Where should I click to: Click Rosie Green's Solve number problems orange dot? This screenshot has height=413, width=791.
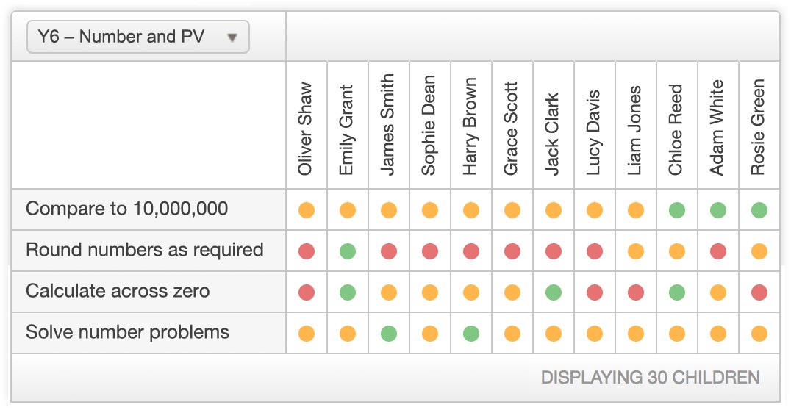[759, 334]
